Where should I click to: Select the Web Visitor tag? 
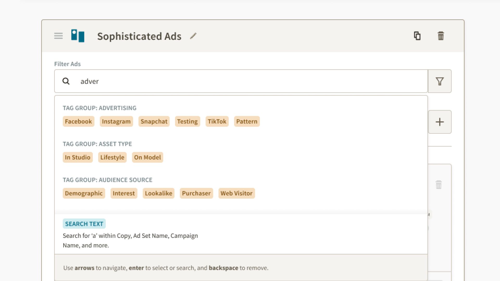pyautogui.click(x=236, y=193)
